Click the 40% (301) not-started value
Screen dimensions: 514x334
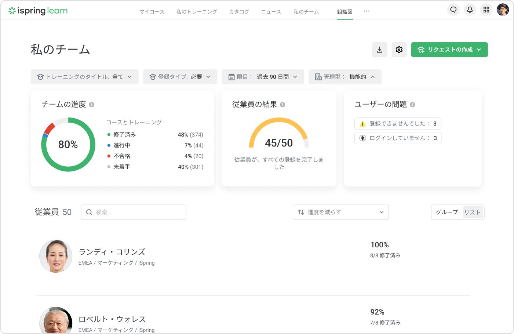point(190,167)
